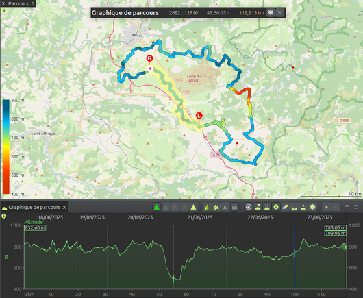Click the overlapping triangles graph icon
Screen dimensions: 363x298
216,207
